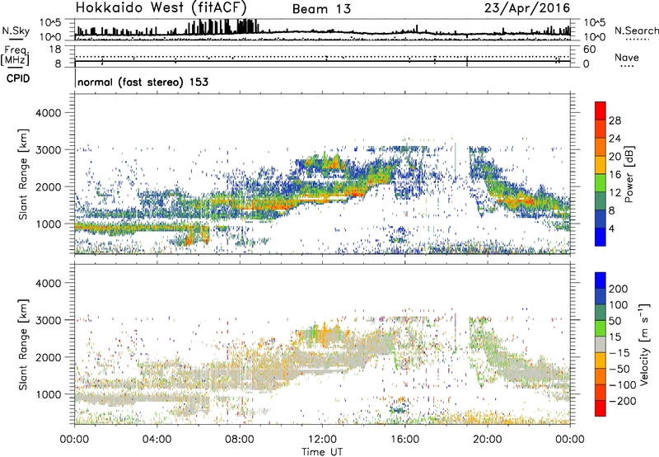This screenshot has height=457, width=659.
Task: Click the 'N.Sky' label
Action: tap(16, 31)
